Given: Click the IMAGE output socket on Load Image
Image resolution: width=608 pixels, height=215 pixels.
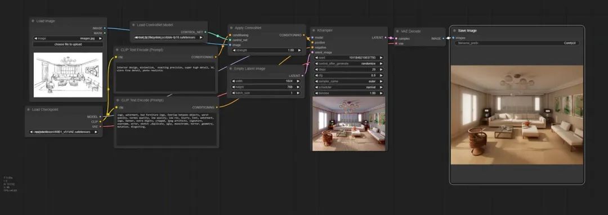Looking at the screenshot, I should pos(105,28).
